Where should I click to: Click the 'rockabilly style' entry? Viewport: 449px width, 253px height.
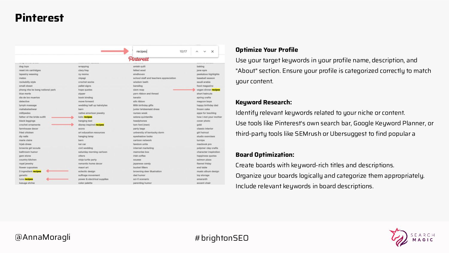click(x=28, y=82)
